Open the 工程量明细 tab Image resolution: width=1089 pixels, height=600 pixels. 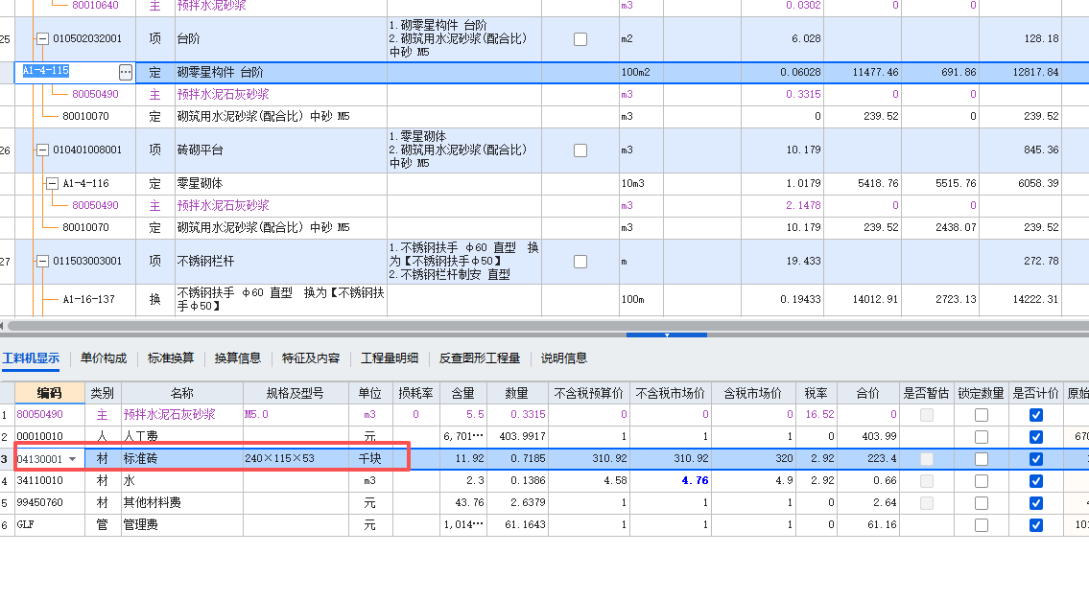[x=388, y=359]
